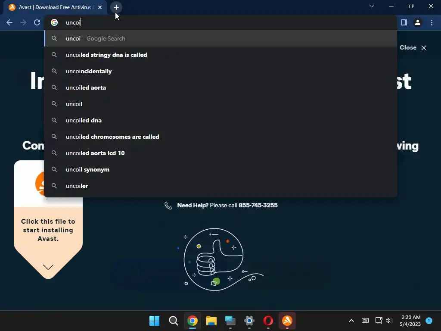
Task: Close the Avast install overlay
Action: [413, 47]
